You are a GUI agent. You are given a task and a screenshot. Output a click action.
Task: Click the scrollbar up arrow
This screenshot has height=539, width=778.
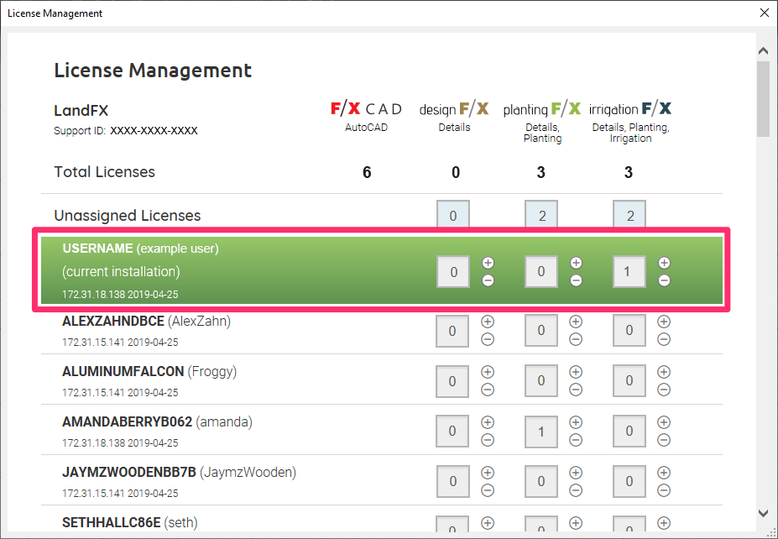click(x=763, y=51)
